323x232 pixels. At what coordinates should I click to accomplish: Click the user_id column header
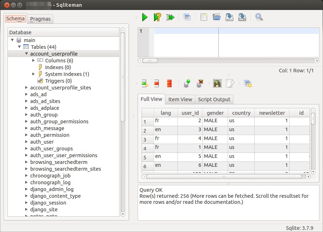[x=190, y=113]
